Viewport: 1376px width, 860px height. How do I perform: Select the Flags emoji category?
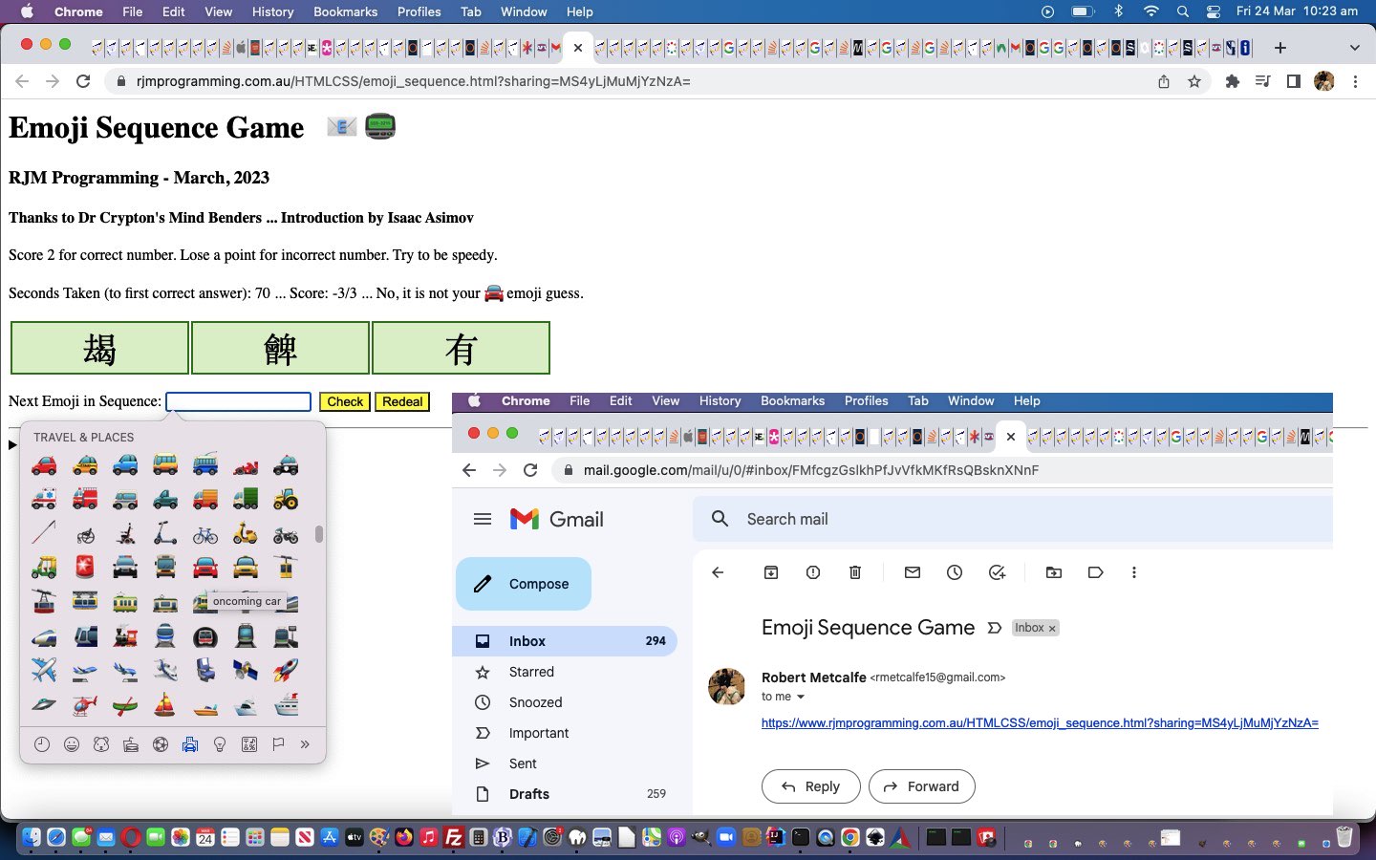pyautogui.click(x=278, y=744)
